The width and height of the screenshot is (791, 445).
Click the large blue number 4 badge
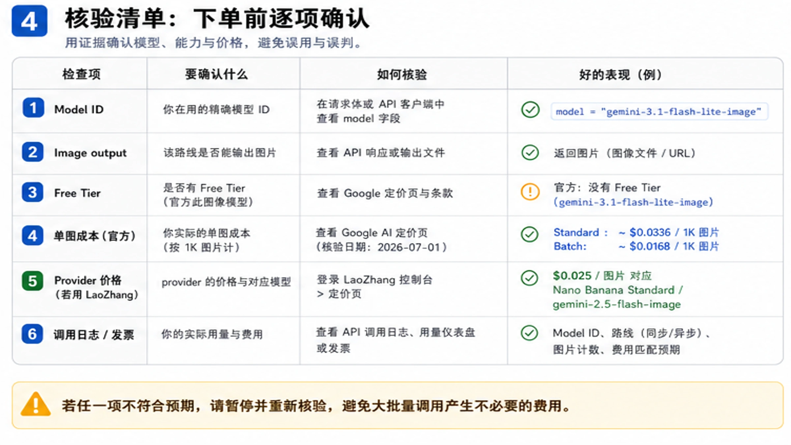[x=29, y=21]
